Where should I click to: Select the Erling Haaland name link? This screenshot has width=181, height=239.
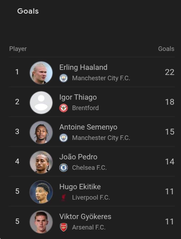[83, 67]
